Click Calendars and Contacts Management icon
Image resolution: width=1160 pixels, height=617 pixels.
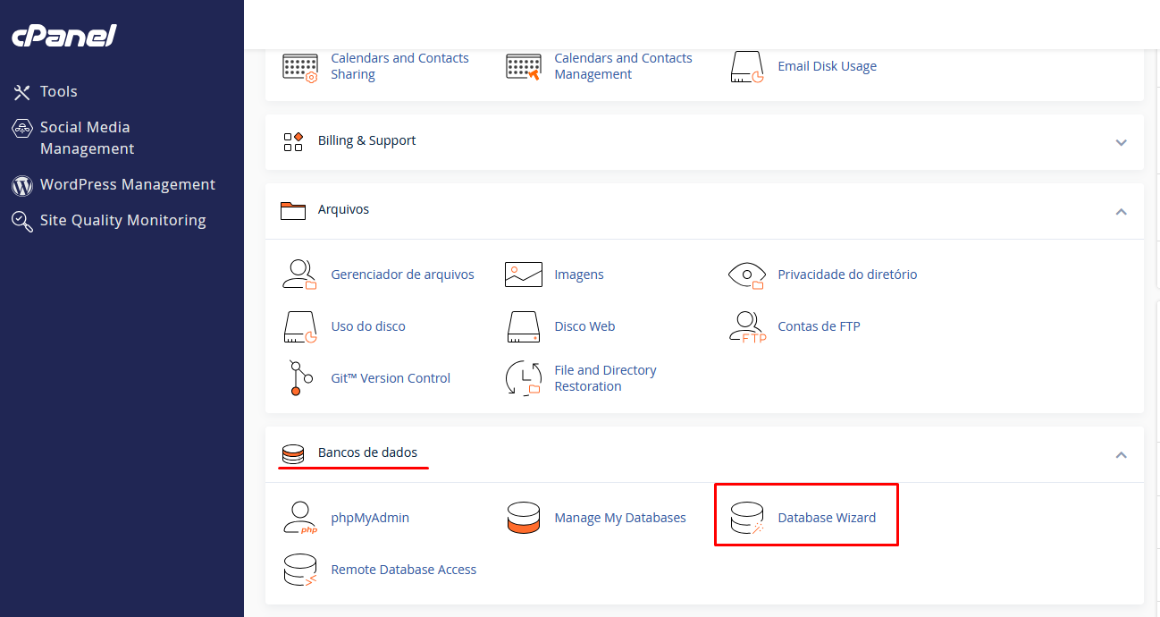(x=524, y=67)
